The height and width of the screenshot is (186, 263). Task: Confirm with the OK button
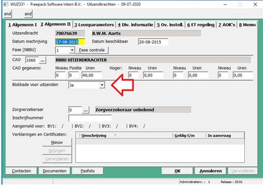177,171
